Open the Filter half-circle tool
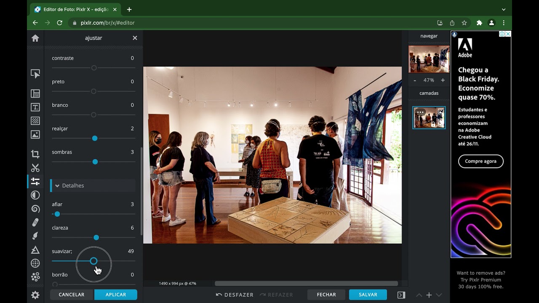539x303 pixels. click(x=35, y=195)
